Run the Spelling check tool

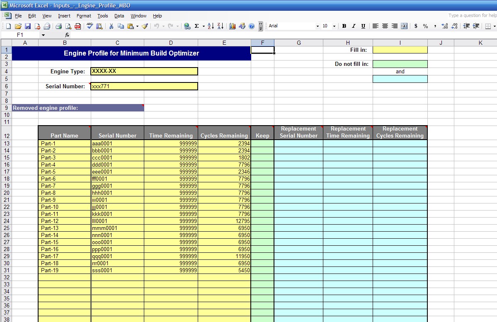tap(90, 26)
